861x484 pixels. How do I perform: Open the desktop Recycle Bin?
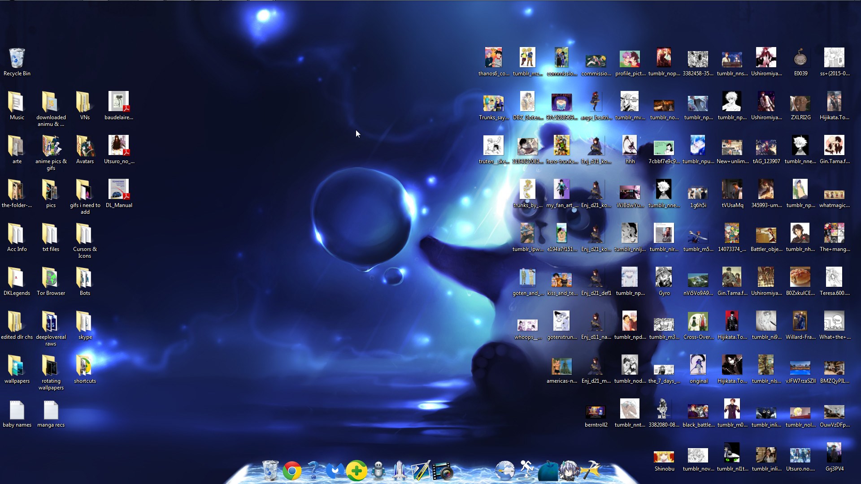[x=17, y=62]
